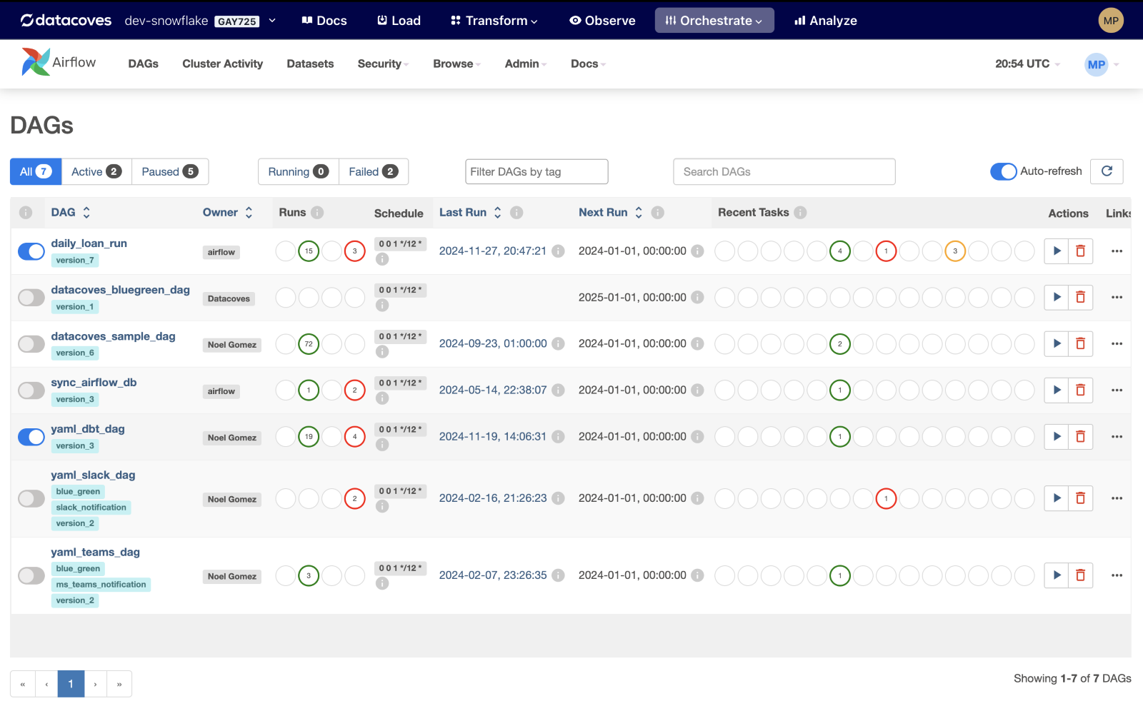Click the Airflow pinwheel logo
This screenshot has height=716, width=1143.
[x=35, y=62]
